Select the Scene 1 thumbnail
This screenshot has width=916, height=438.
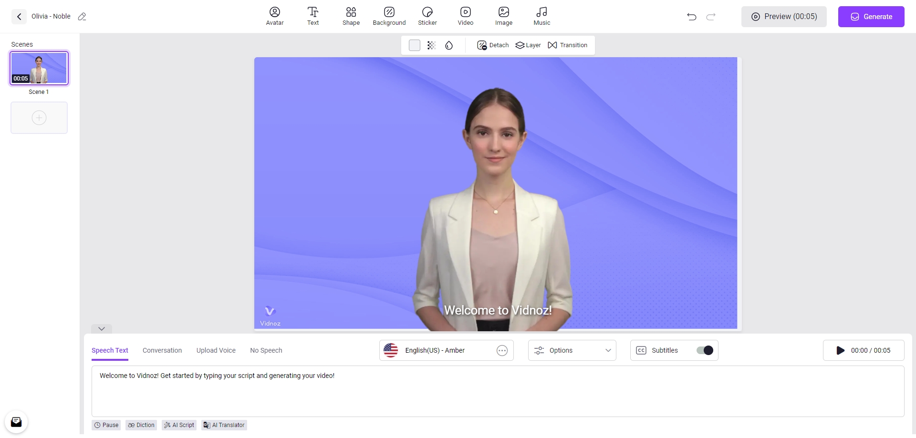point(39,68)
